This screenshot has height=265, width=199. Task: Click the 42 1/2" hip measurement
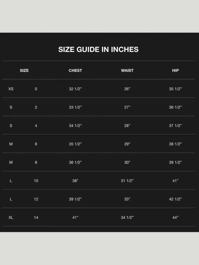pos(175,199)
